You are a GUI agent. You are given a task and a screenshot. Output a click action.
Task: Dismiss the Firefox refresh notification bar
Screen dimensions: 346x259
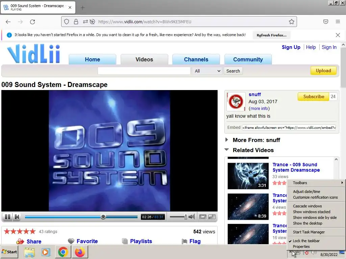pyautogui.click(x=338, y=35)
